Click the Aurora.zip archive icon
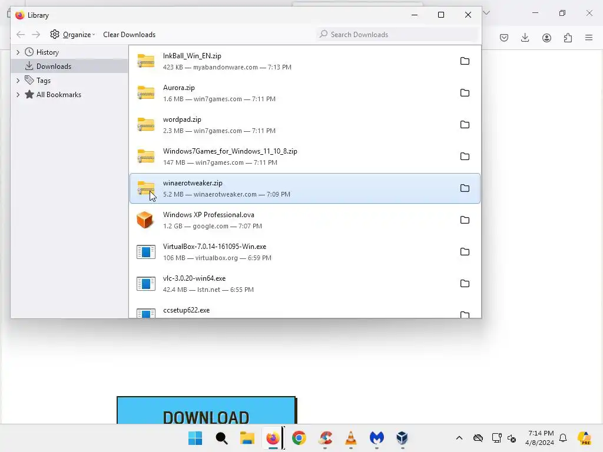The image size is (603, 452). pos(146,92)
